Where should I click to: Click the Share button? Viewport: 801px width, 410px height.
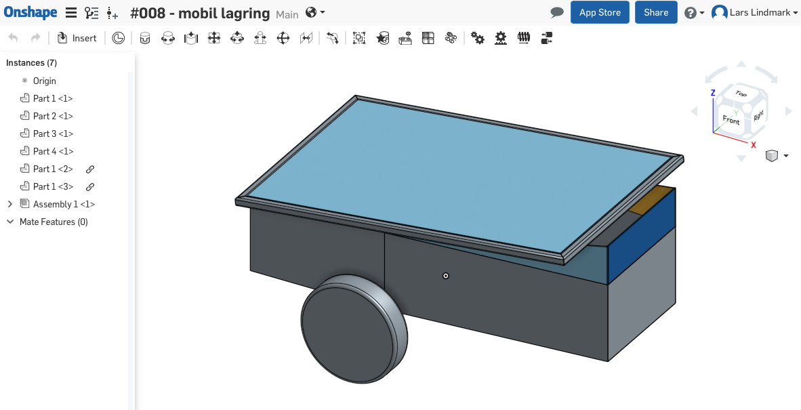[655, 13]
